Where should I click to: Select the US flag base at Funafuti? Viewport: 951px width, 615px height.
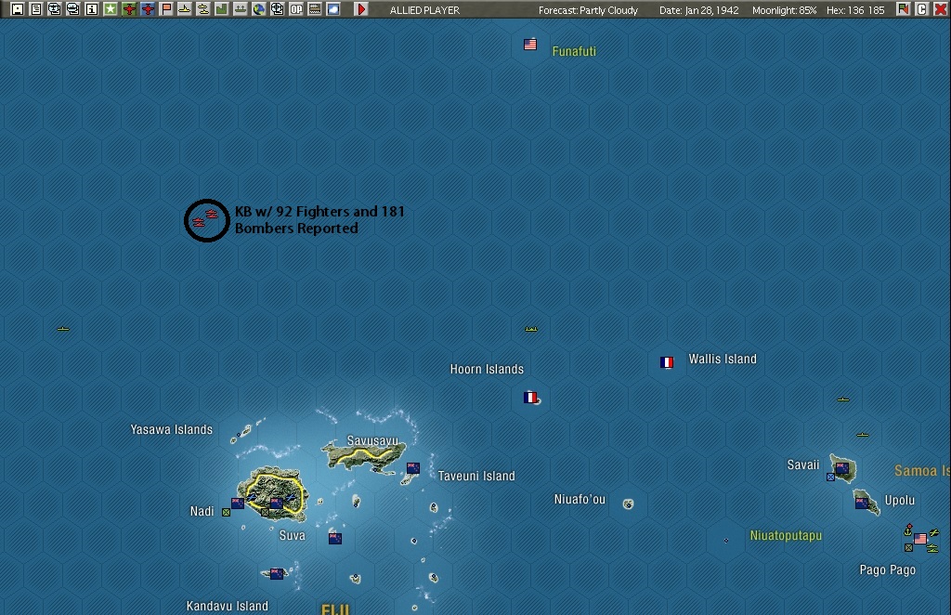pyautogui.click(x=530, y=45)
